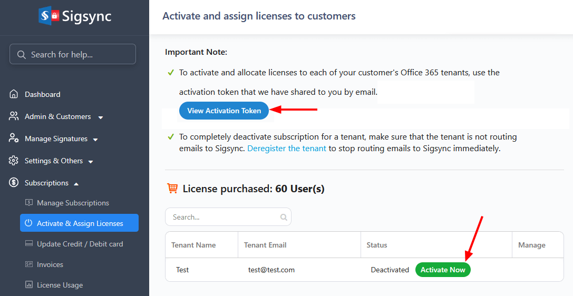Expand the Settings & Others dropdown arrow

click(91, 161)
